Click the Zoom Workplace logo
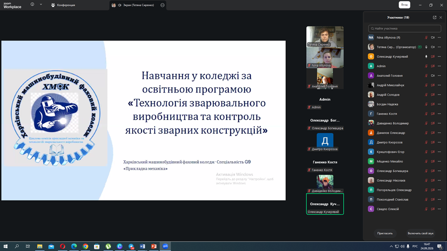This screenshot has height=251, width=447. (12, 5)
